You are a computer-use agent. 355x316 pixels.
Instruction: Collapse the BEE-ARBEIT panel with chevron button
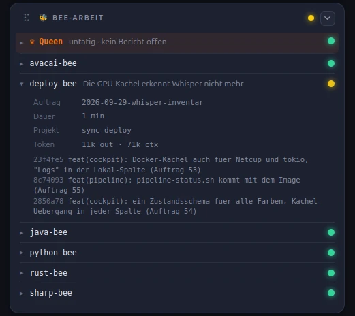pyautogui.click(x=327, y=18)
